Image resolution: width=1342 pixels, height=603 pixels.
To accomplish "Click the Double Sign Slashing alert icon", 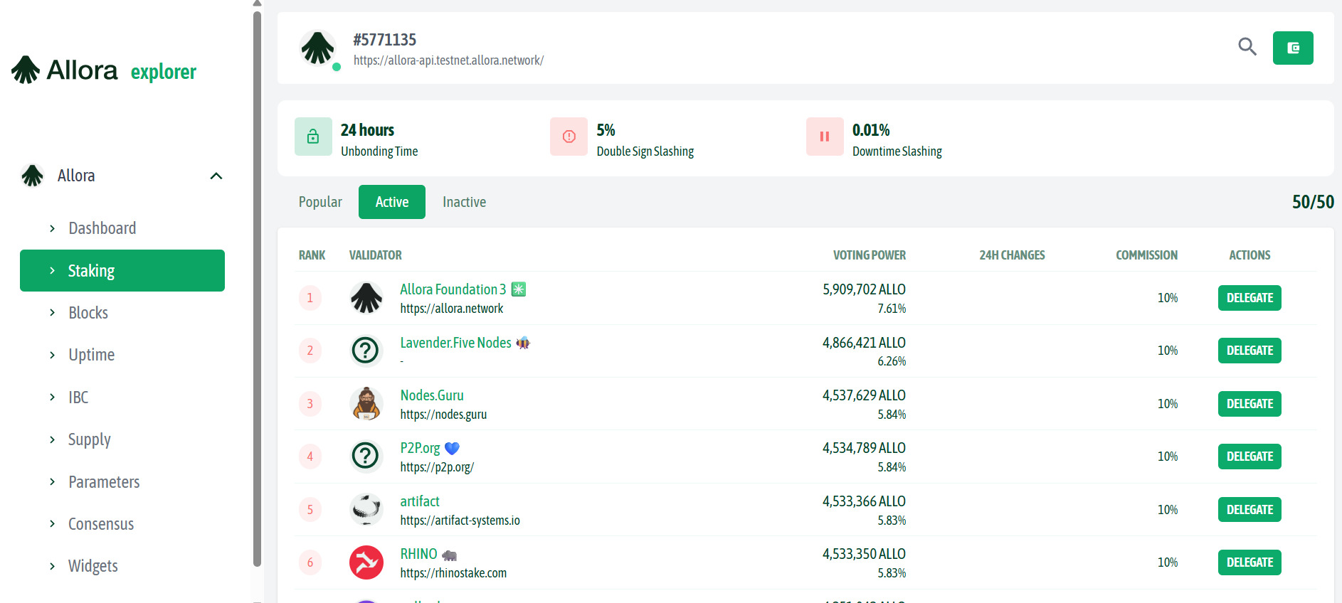I will tap(569, 137).
